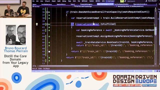Screen dimensions: 160x90
Task: Switch to the Seat.cs tab
Action: point(34,4)
